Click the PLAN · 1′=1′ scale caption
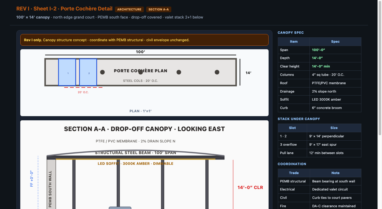This screenshot has width=382, height=209. (x=141, y=111)
